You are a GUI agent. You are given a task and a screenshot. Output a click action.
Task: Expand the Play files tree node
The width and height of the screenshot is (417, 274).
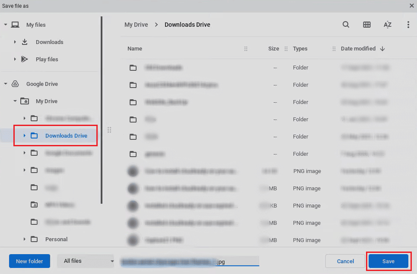tap(15, 59)
